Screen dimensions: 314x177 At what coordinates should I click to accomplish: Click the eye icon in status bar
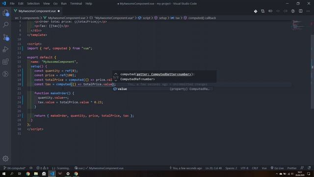(x=31, y=168)
